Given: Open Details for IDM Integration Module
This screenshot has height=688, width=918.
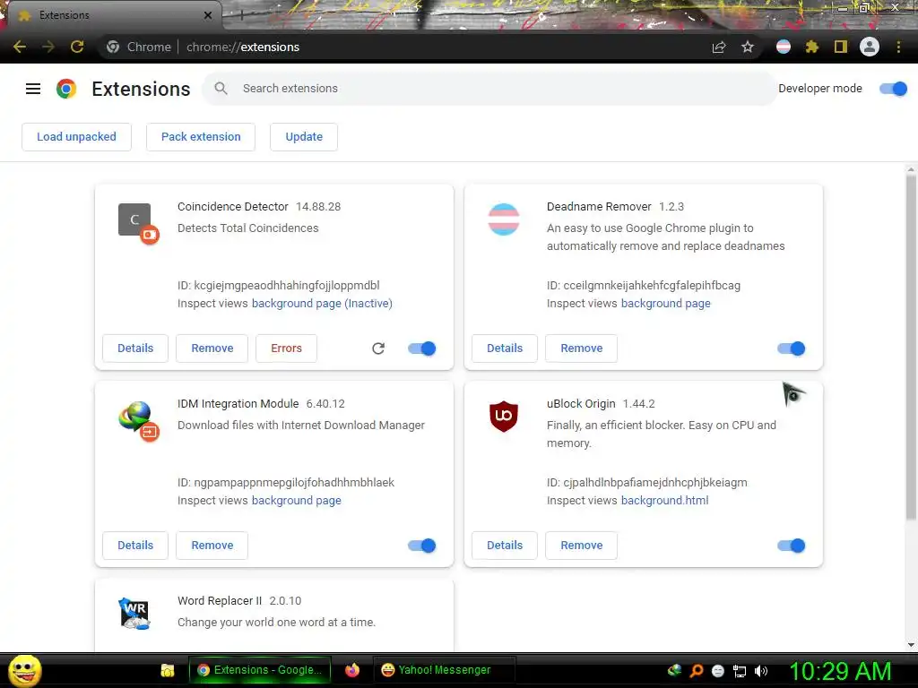Looking at the screenshot, I should (x=135, y=546).
